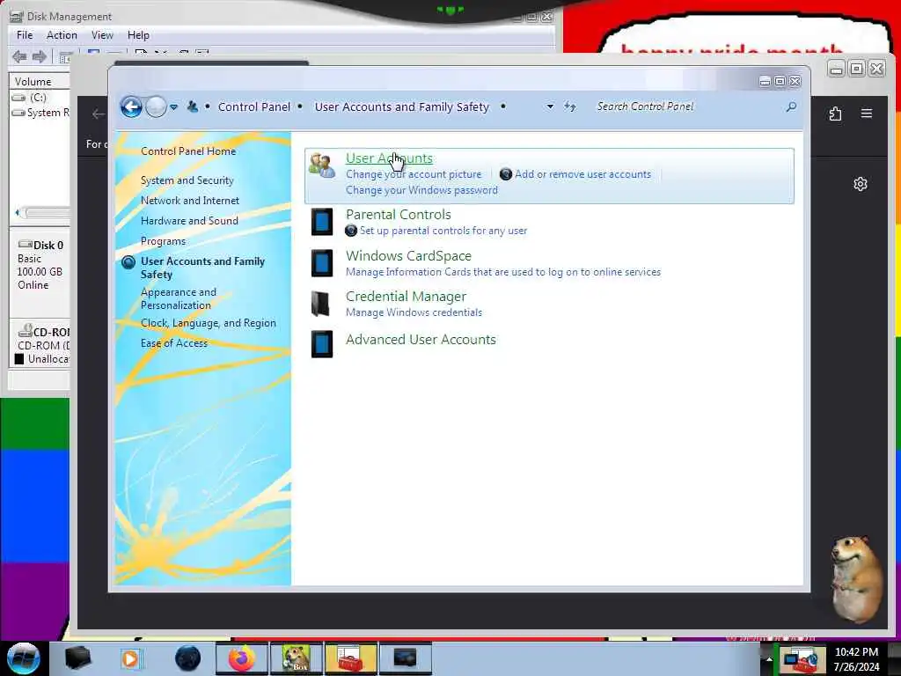Click the dark globe taskbar icon

pos(188,658)
